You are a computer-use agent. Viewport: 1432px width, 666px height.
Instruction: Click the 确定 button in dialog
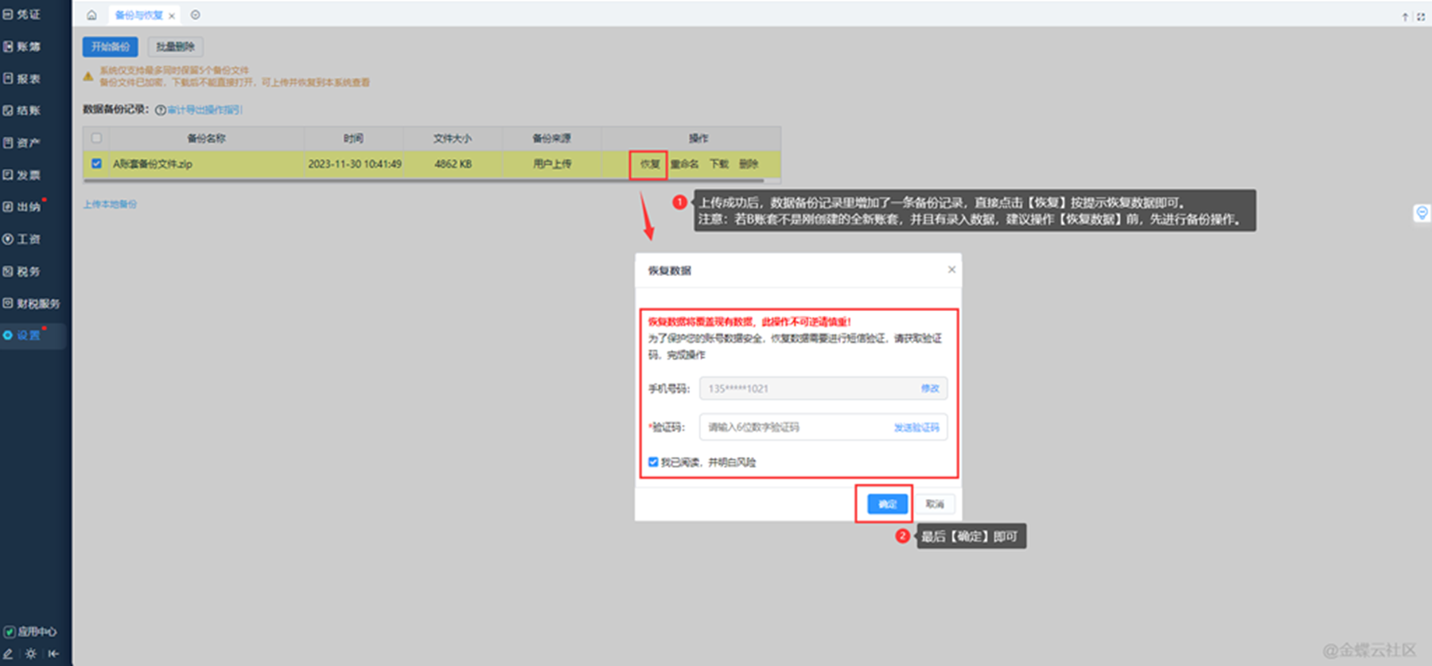click(887, 504)
